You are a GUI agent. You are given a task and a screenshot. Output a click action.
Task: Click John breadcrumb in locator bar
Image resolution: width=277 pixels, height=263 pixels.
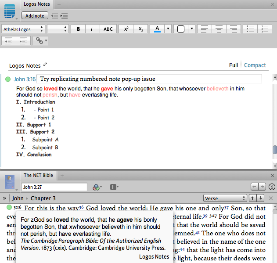(18, 198)
